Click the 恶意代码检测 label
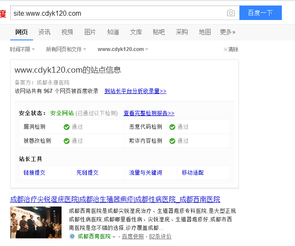295x246 pixels. (146, 127)
